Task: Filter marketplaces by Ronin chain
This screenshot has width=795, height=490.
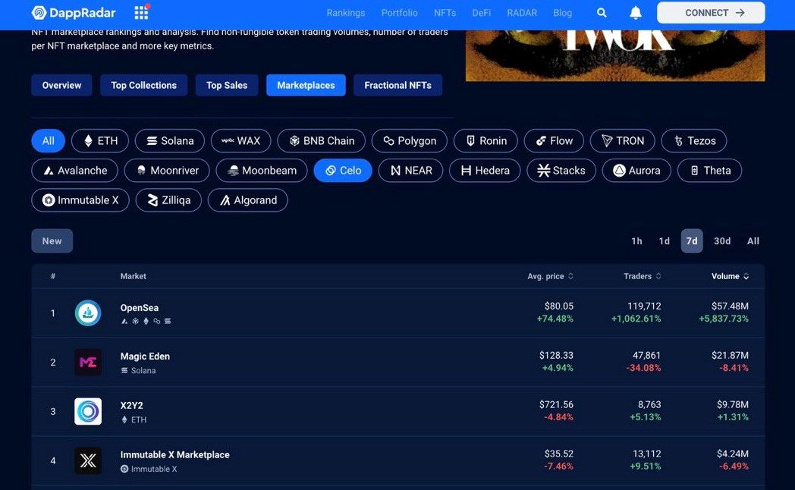Action: click(485, 140)
